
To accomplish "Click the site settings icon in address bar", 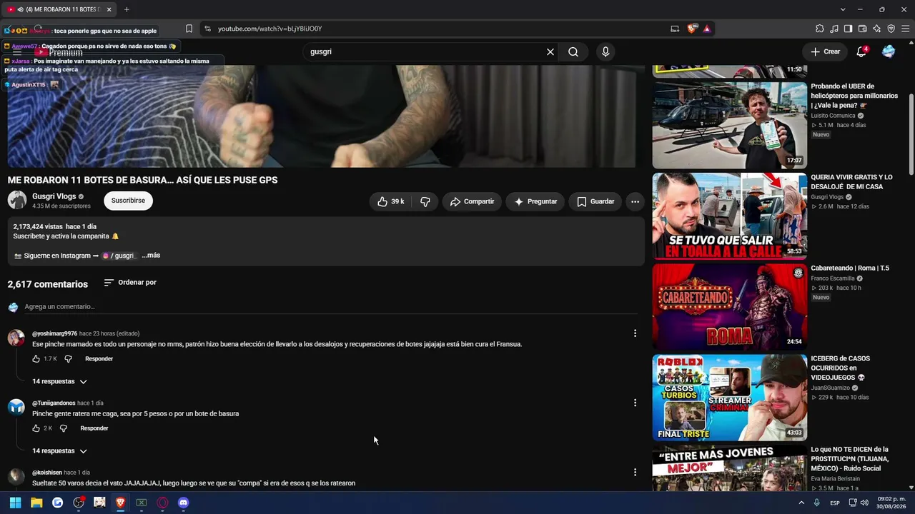I will click(x=207, y=29).
